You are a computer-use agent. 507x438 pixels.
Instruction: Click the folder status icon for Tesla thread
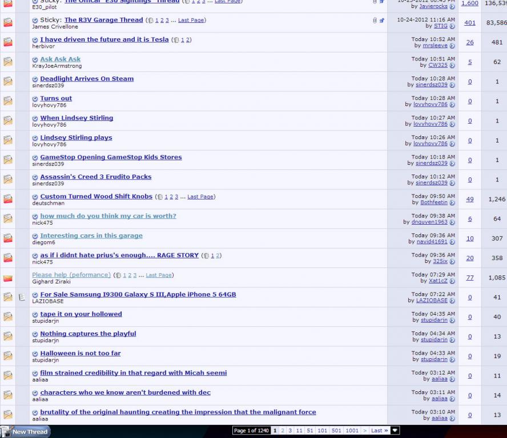point(8,42)
